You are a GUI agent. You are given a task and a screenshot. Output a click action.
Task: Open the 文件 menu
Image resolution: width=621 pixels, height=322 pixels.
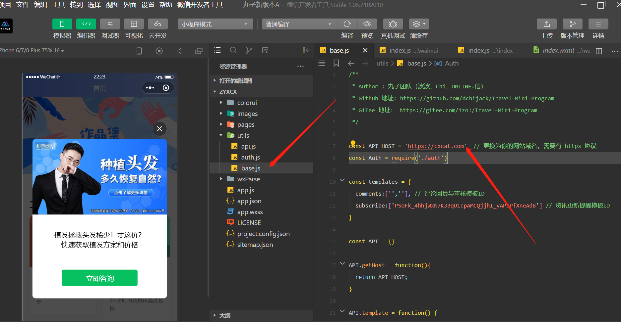(x=23, y=5)
